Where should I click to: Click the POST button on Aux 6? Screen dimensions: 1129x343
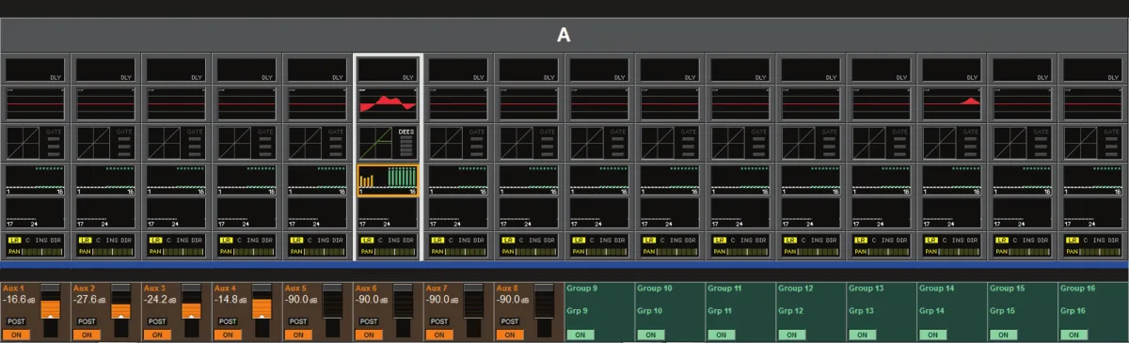[369, 321]
